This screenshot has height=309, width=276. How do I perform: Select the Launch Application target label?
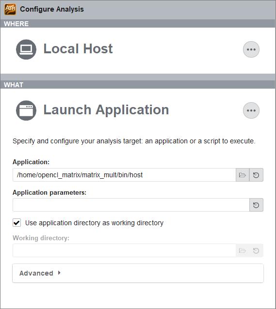pyautogui.click(x=106, y=110)
